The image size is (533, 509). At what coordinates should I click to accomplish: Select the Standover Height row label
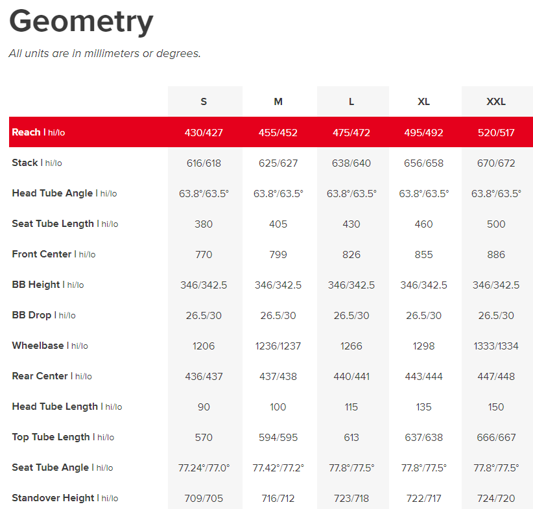tap(65, 498)
